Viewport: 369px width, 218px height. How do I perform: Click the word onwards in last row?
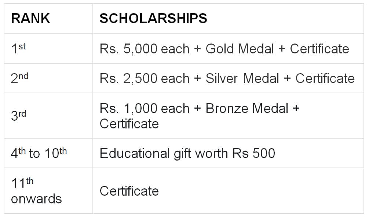pyautogui.click(x=36, y=199)
